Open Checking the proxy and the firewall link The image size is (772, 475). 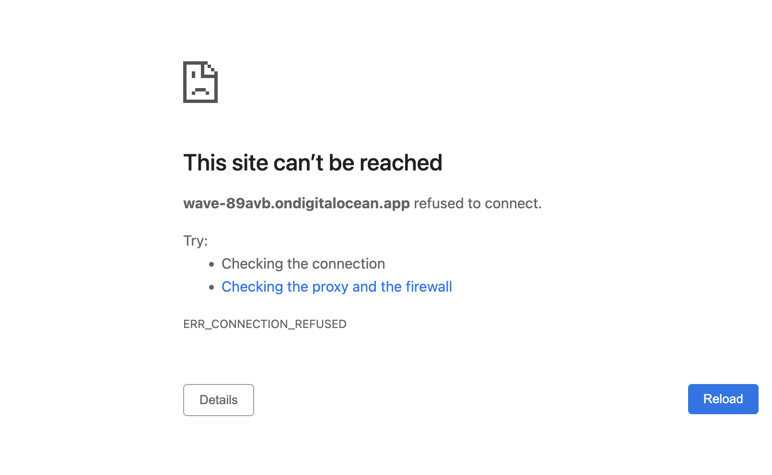click(337, 287)
